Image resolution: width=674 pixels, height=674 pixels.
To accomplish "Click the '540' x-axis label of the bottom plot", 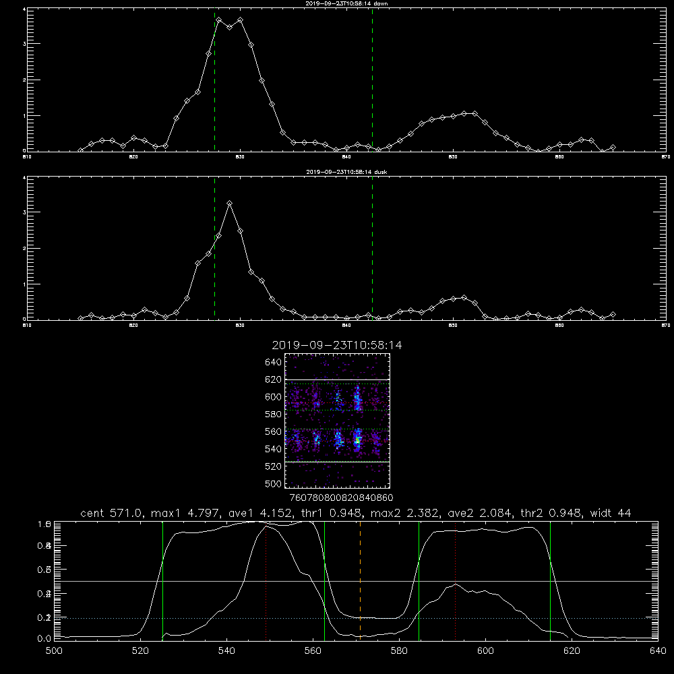I will [226, 651].
